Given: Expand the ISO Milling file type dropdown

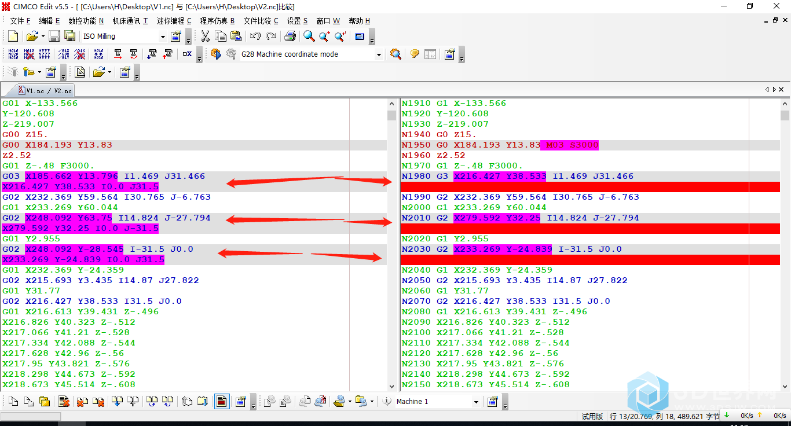Looking at the screenshot, I should click(163, 36).
